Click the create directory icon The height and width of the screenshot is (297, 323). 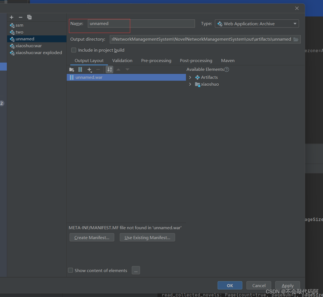pyautogui.click(x=72, y=69)
